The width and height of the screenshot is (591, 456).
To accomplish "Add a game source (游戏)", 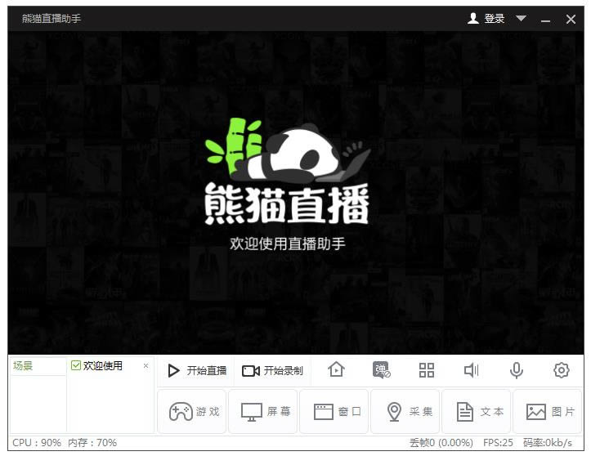I will coord(193,412).
